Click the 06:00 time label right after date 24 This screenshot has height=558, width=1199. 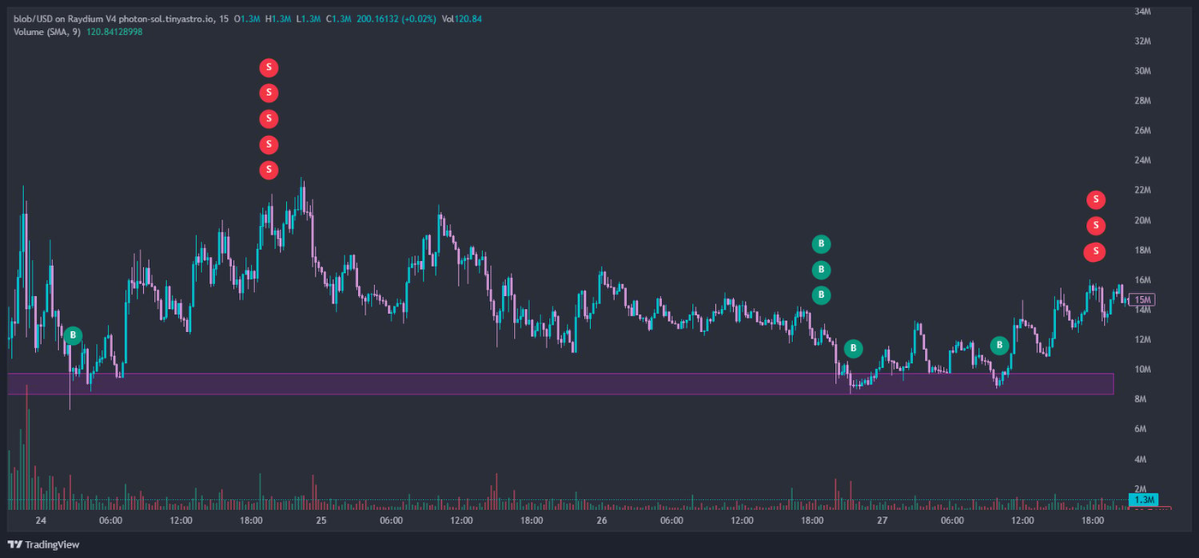110,520
